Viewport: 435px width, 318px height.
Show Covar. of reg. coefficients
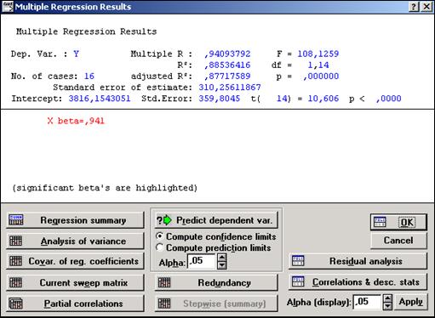click(75, 261)
